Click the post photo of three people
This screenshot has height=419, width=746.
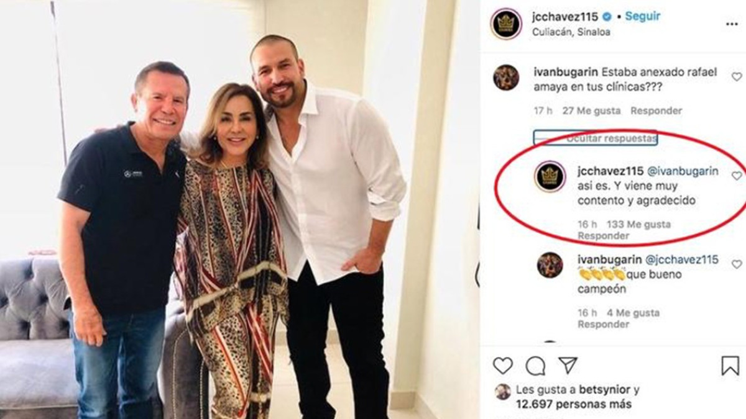click(x=239, y=209)
